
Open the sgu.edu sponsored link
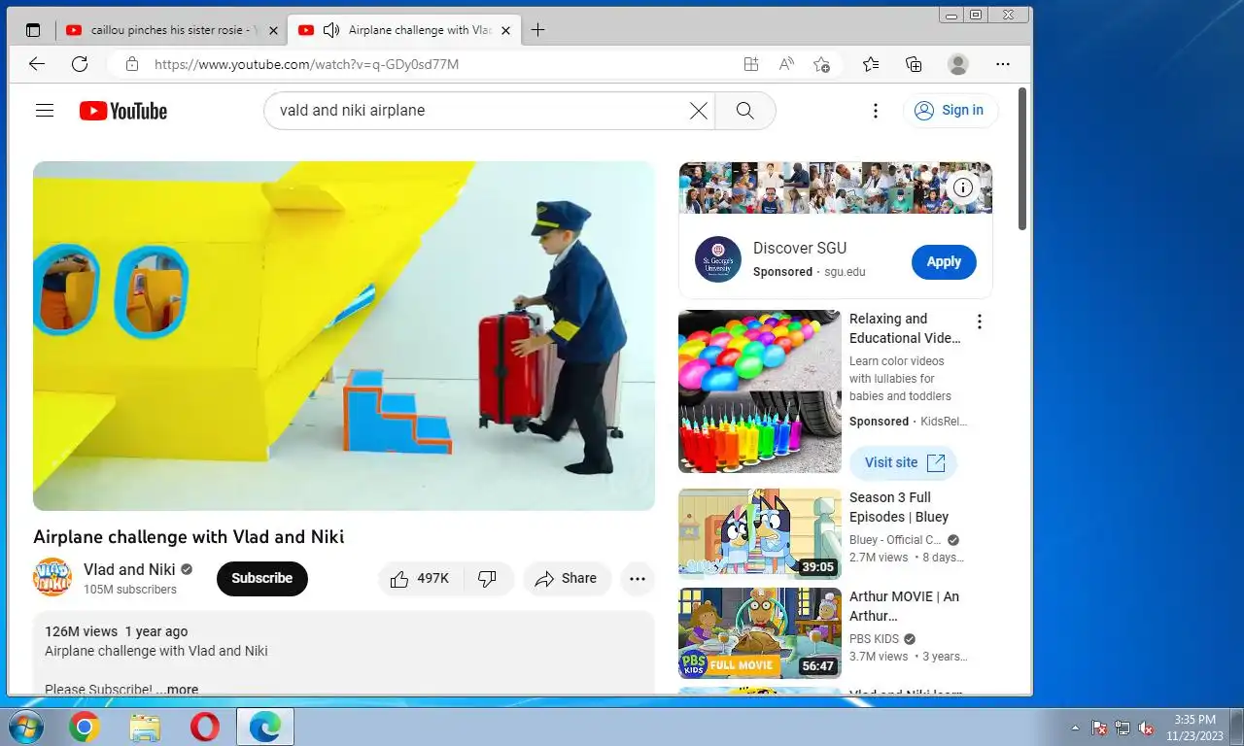coord(845,272)
